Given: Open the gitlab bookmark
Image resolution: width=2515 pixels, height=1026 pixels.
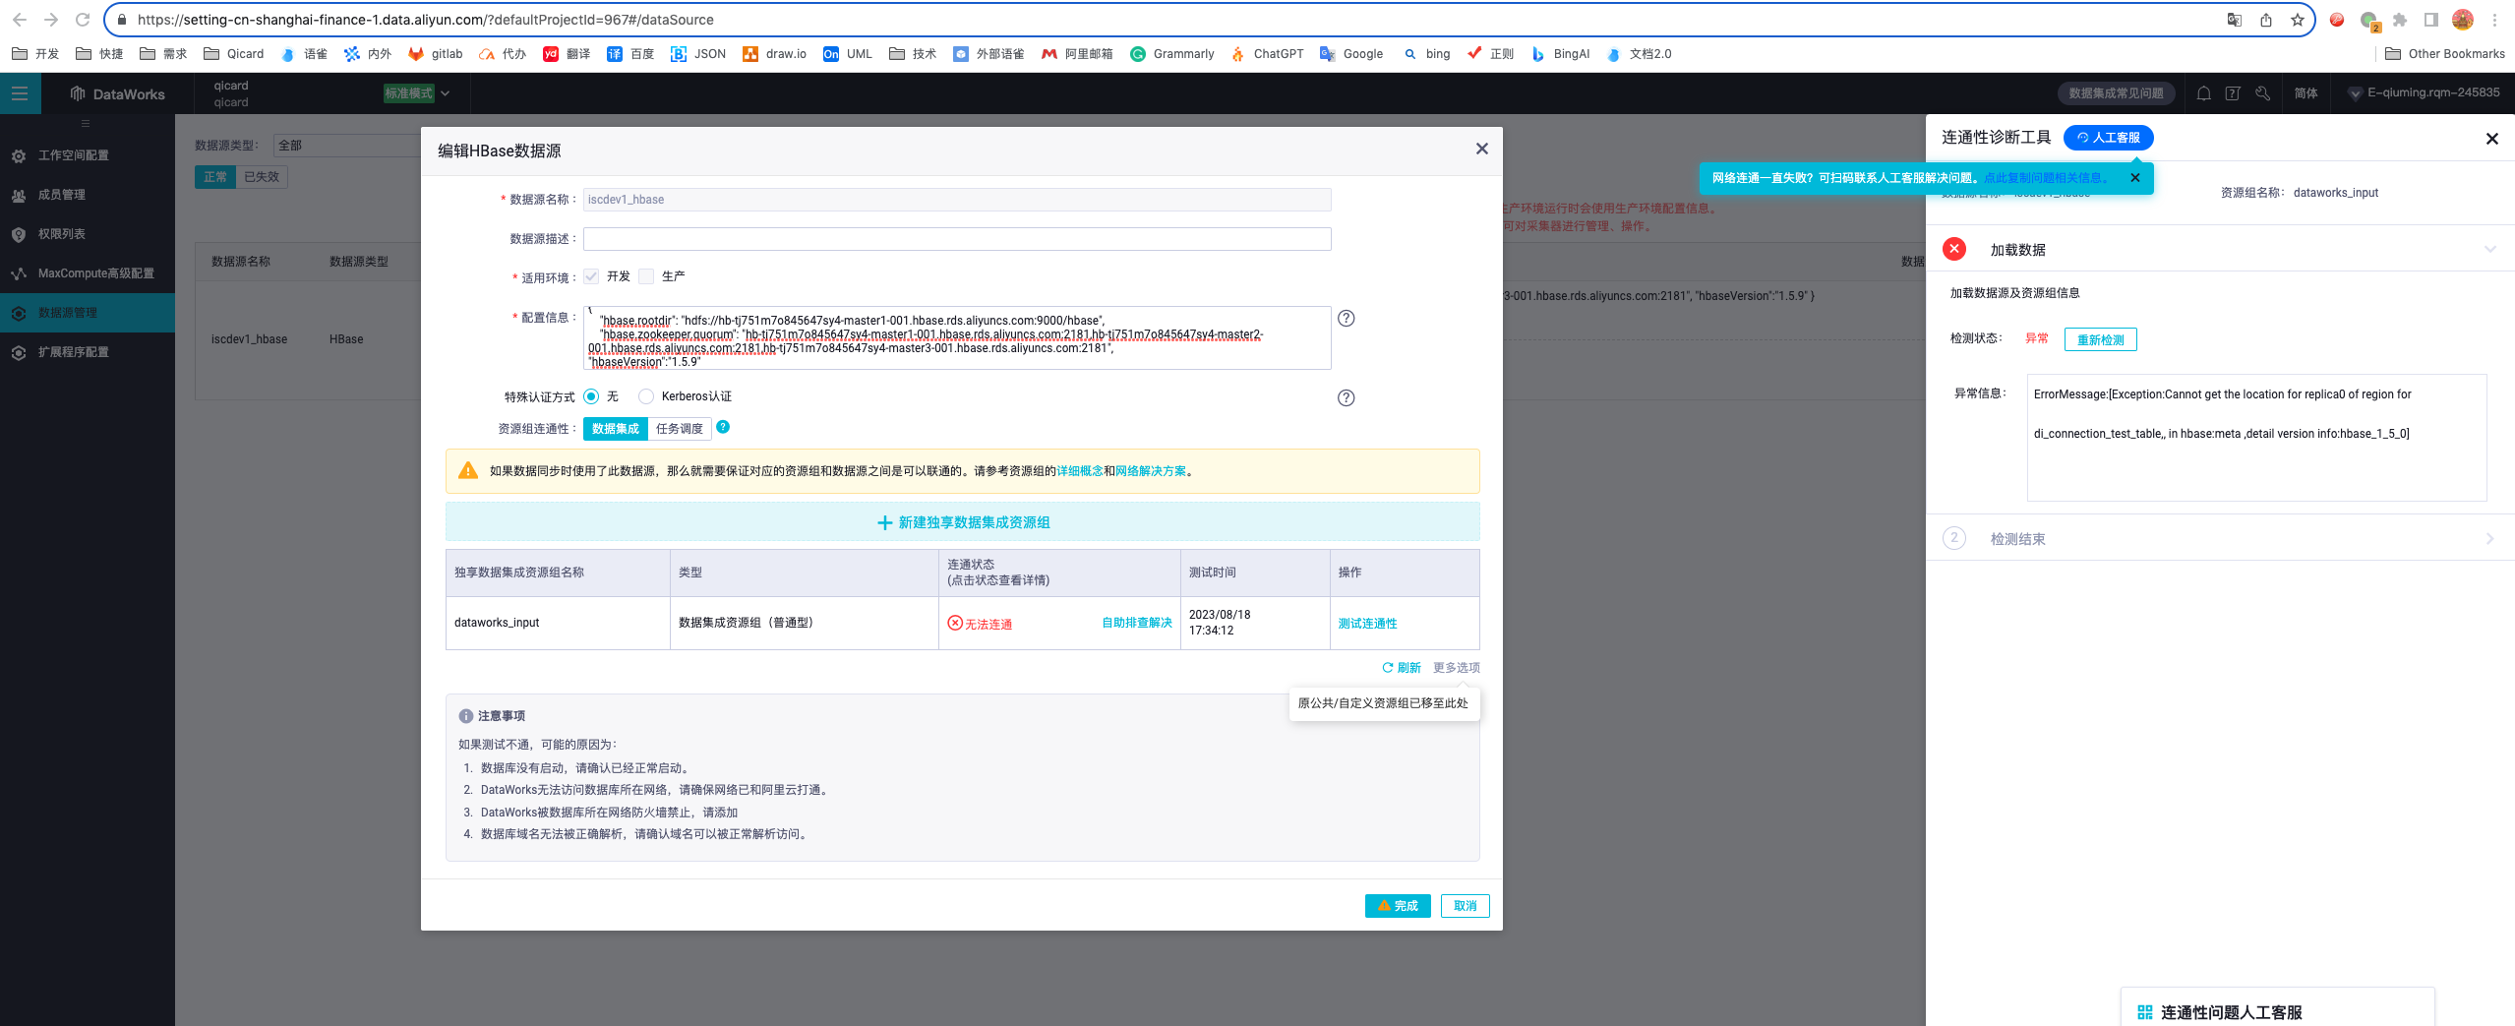Looking at the screenshot, I should tap(435, 54).
